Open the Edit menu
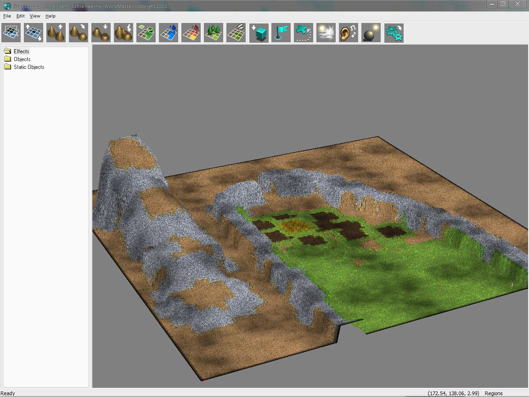 pyautogui.click(x=21, y=16)
